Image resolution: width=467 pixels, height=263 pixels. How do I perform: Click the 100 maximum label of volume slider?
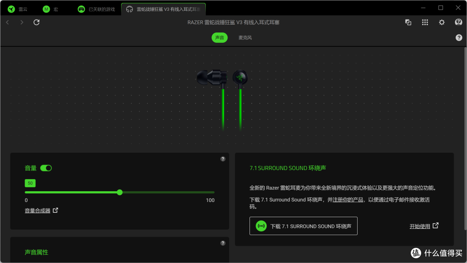[x=210, y=200]
